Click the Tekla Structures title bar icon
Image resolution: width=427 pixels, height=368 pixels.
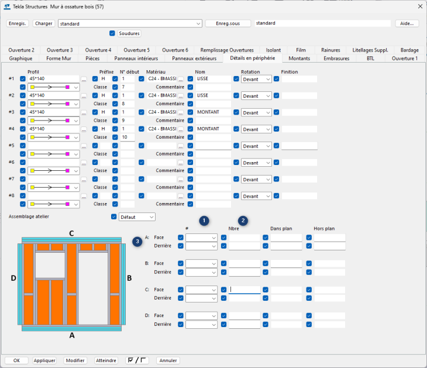tap(7, 6)
